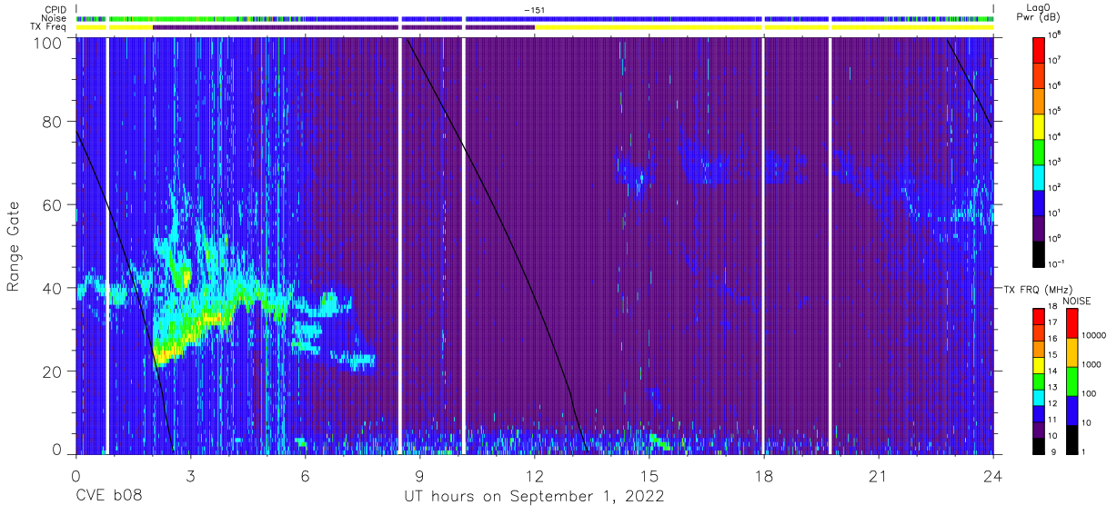Viewport: 1117px width, 515px height.
Task: Click the 40 tick on Range Gate axis
Action: 53,288
